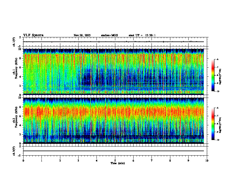
Task: Click time axis tick label 2
Action: click(x=60, y=161)
